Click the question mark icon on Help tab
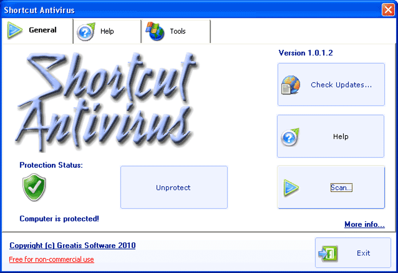398x273 pixels. 85,31
